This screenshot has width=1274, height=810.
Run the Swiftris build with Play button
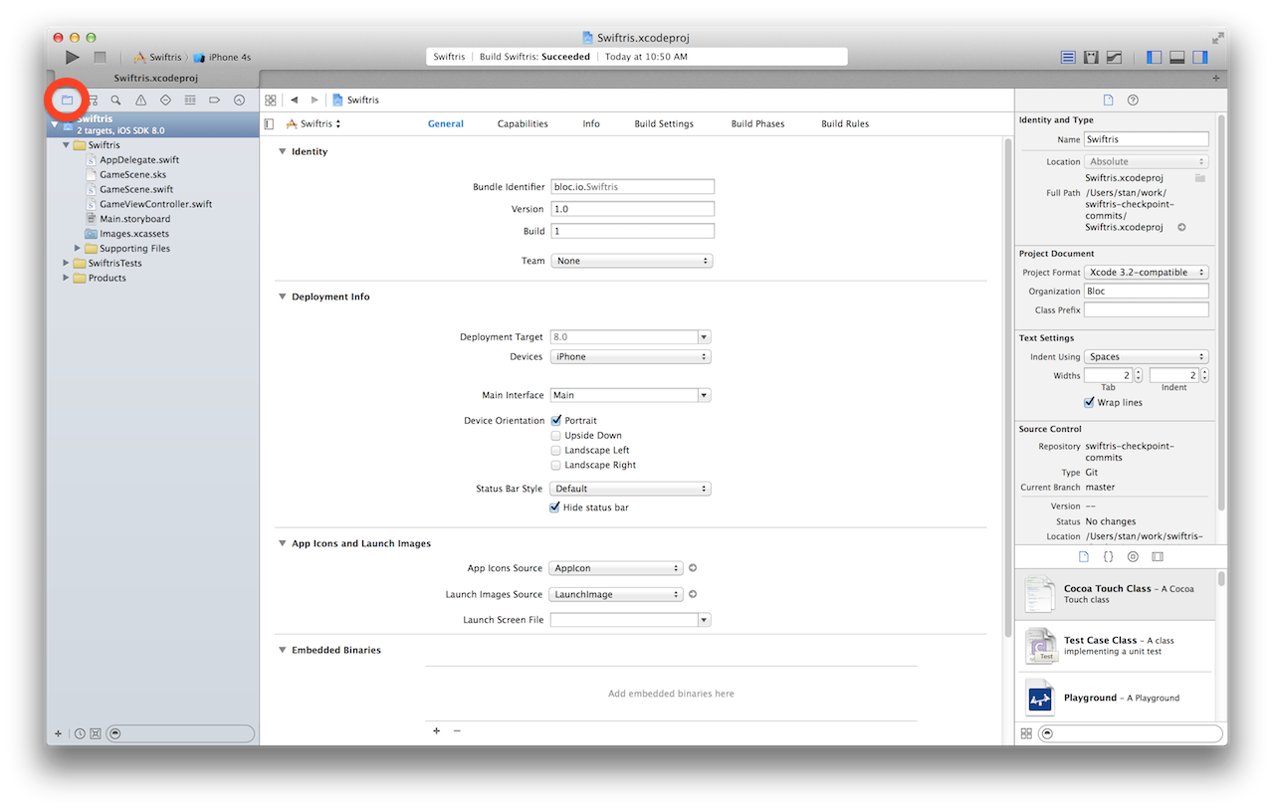(x=73, y=58)
